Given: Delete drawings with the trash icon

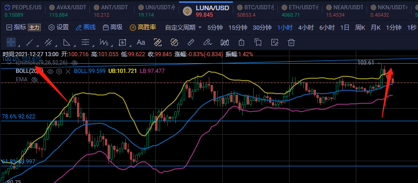Looking at the screenshot, I should click(291, 42).
